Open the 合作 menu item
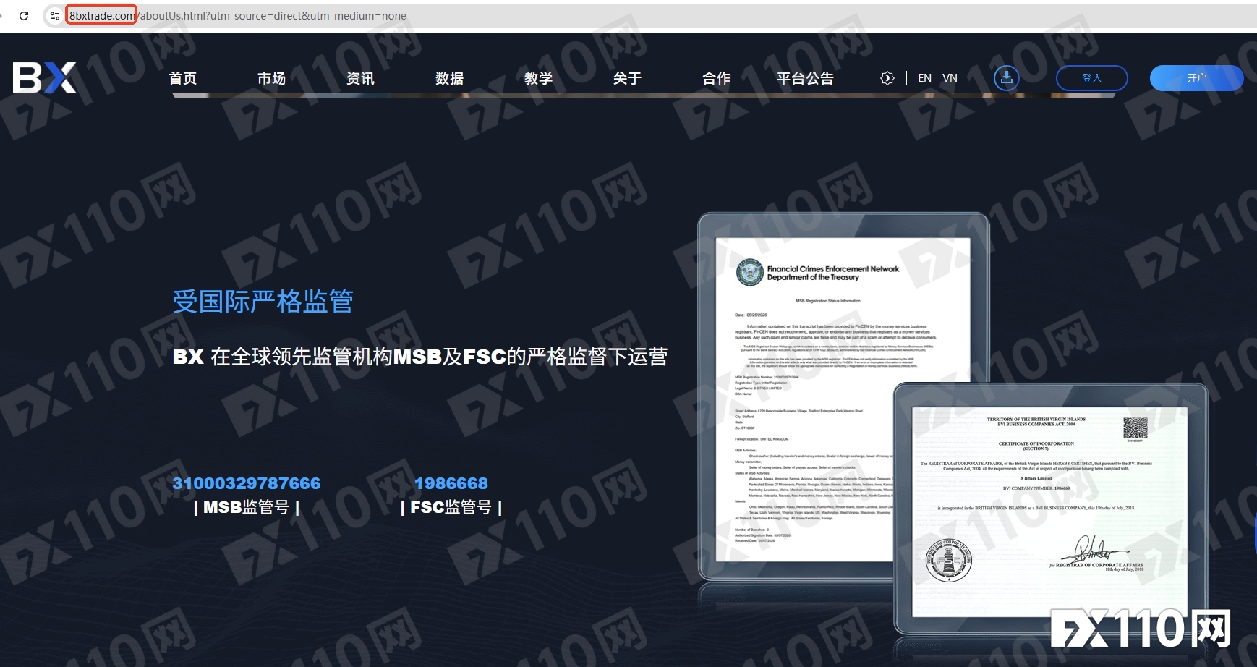The width and height of the screenshot is (1257, 667). 717,78
